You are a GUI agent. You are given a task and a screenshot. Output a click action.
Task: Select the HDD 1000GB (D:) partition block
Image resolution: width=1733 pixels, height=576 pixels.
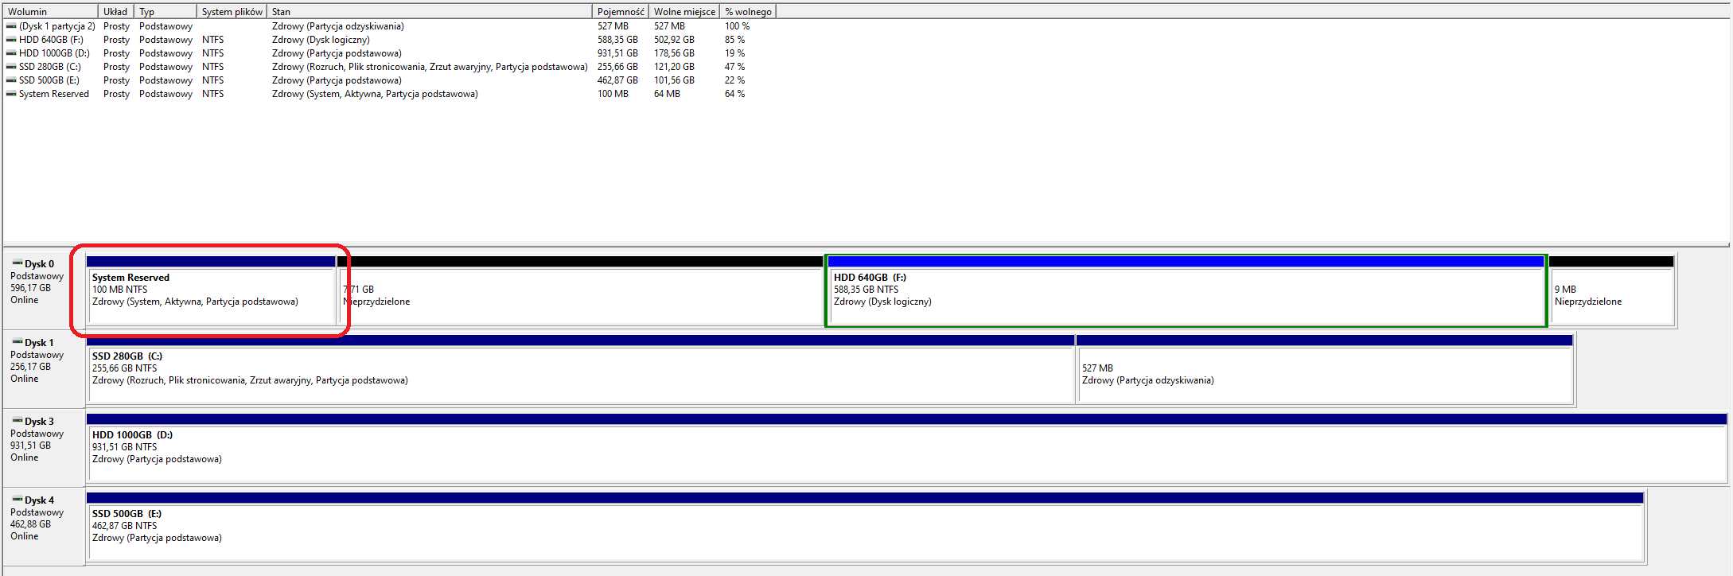pyautogui.click(x=906, y=448)
